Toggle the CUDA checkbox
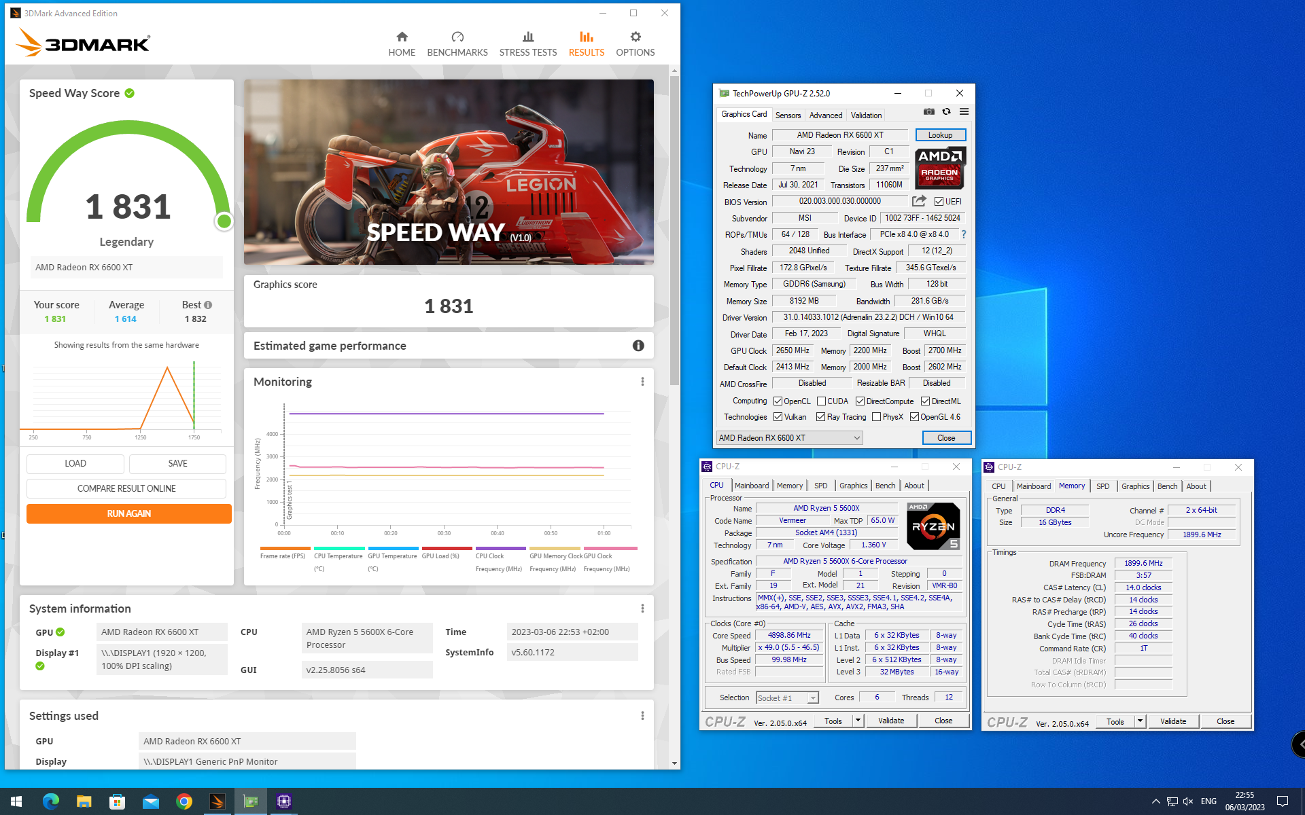This screenshot has height=815, width=1305. pos(821,401)
